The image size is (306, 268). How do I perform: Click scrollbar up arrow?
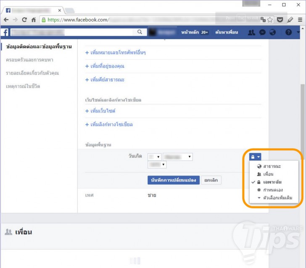coord(303,29)
